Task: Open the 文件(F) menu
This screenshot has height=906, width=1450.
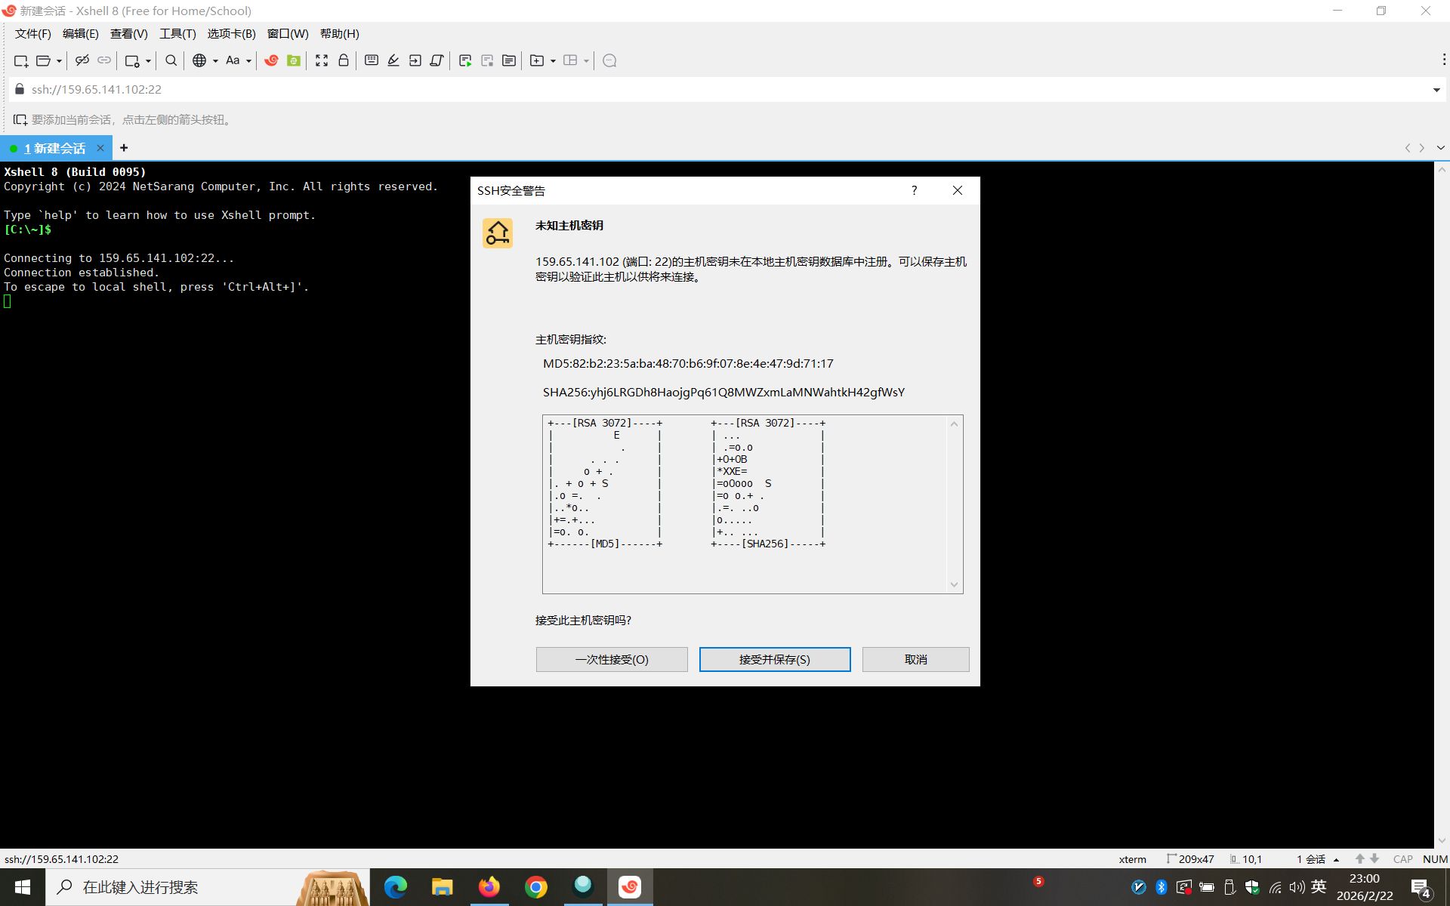Action: 33,34
